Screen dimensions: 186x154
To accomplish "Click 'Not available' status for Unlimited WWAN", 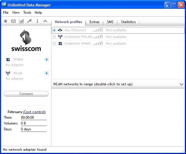I will 116,44.
